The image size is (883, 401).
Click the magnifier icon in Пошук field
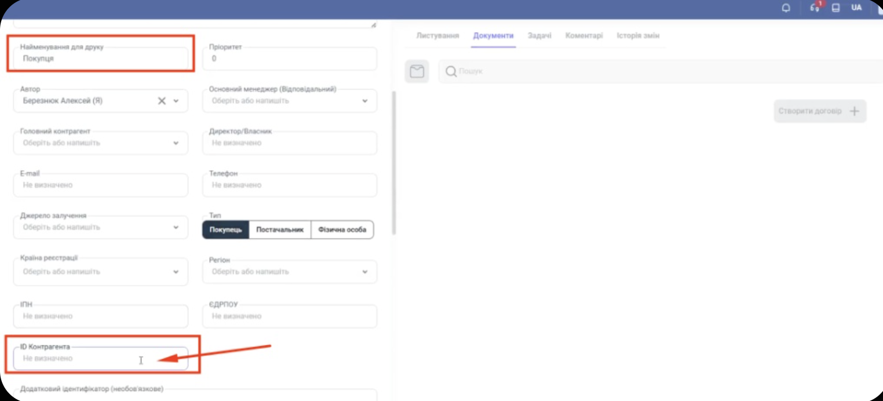coord(451,71)
